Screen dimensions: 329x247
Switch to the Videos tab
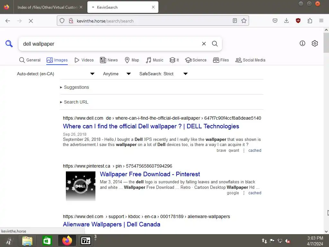84,60
